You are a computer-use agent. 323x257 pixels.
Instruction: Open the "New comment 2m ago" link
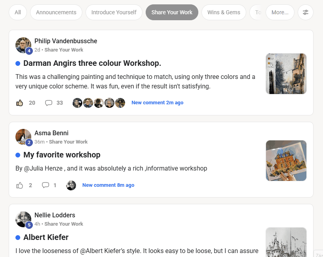point(157,103)
